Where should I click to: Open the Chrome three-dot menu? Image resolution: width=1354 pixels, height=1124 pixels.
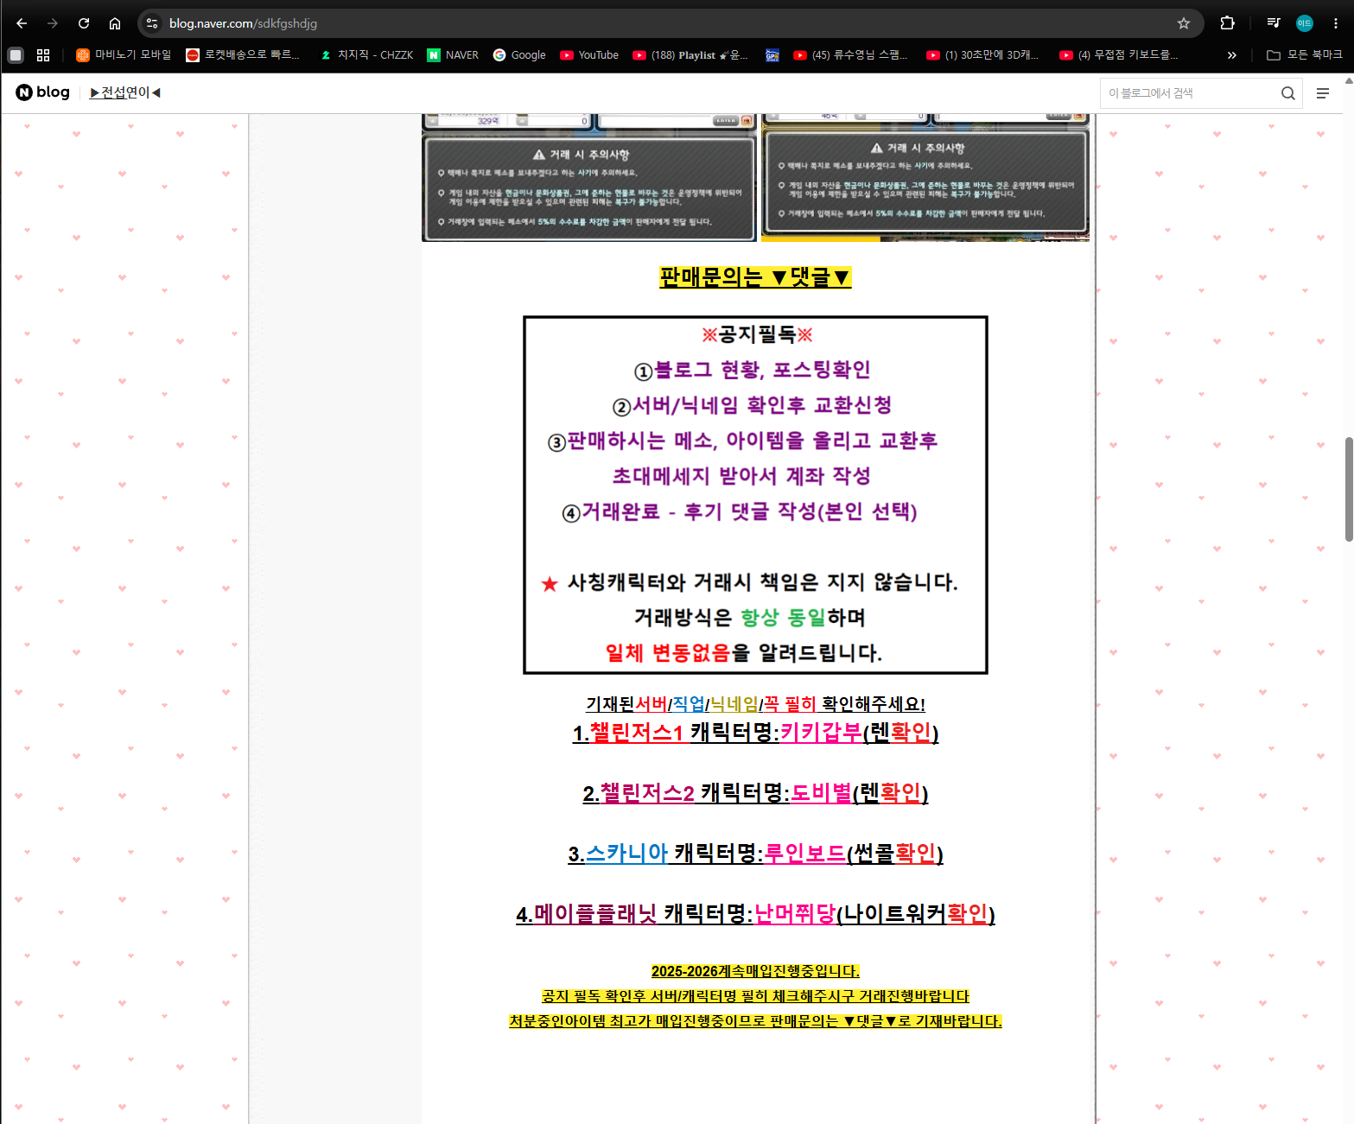(1336, 23)
